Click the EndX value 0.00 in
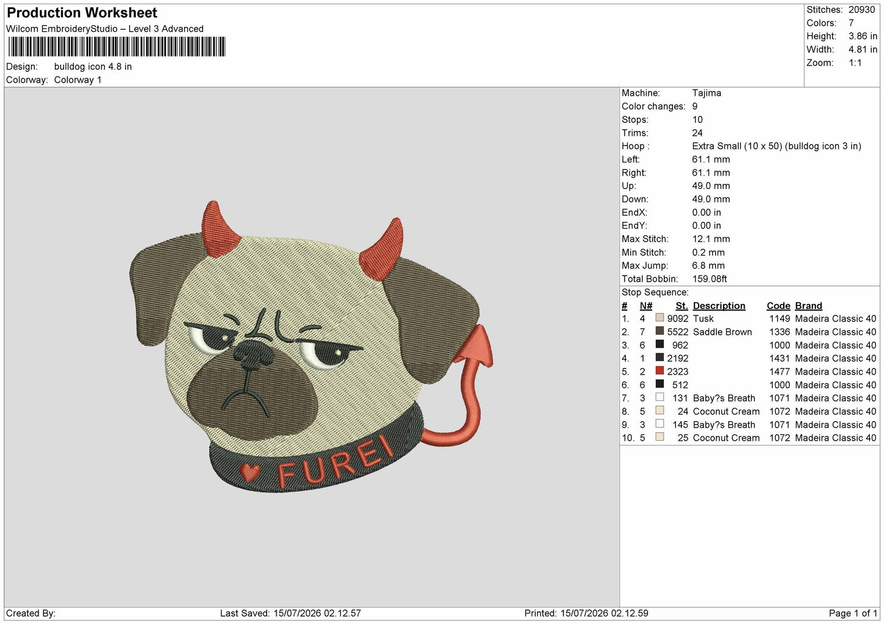 [707, 213]
